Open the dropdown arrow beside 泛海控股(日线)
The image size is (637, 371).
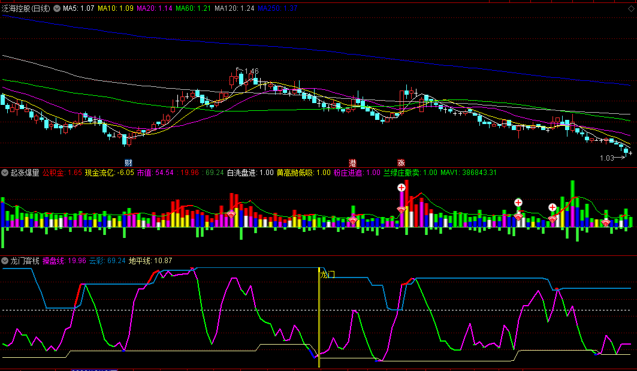click(x=57, y=8)
